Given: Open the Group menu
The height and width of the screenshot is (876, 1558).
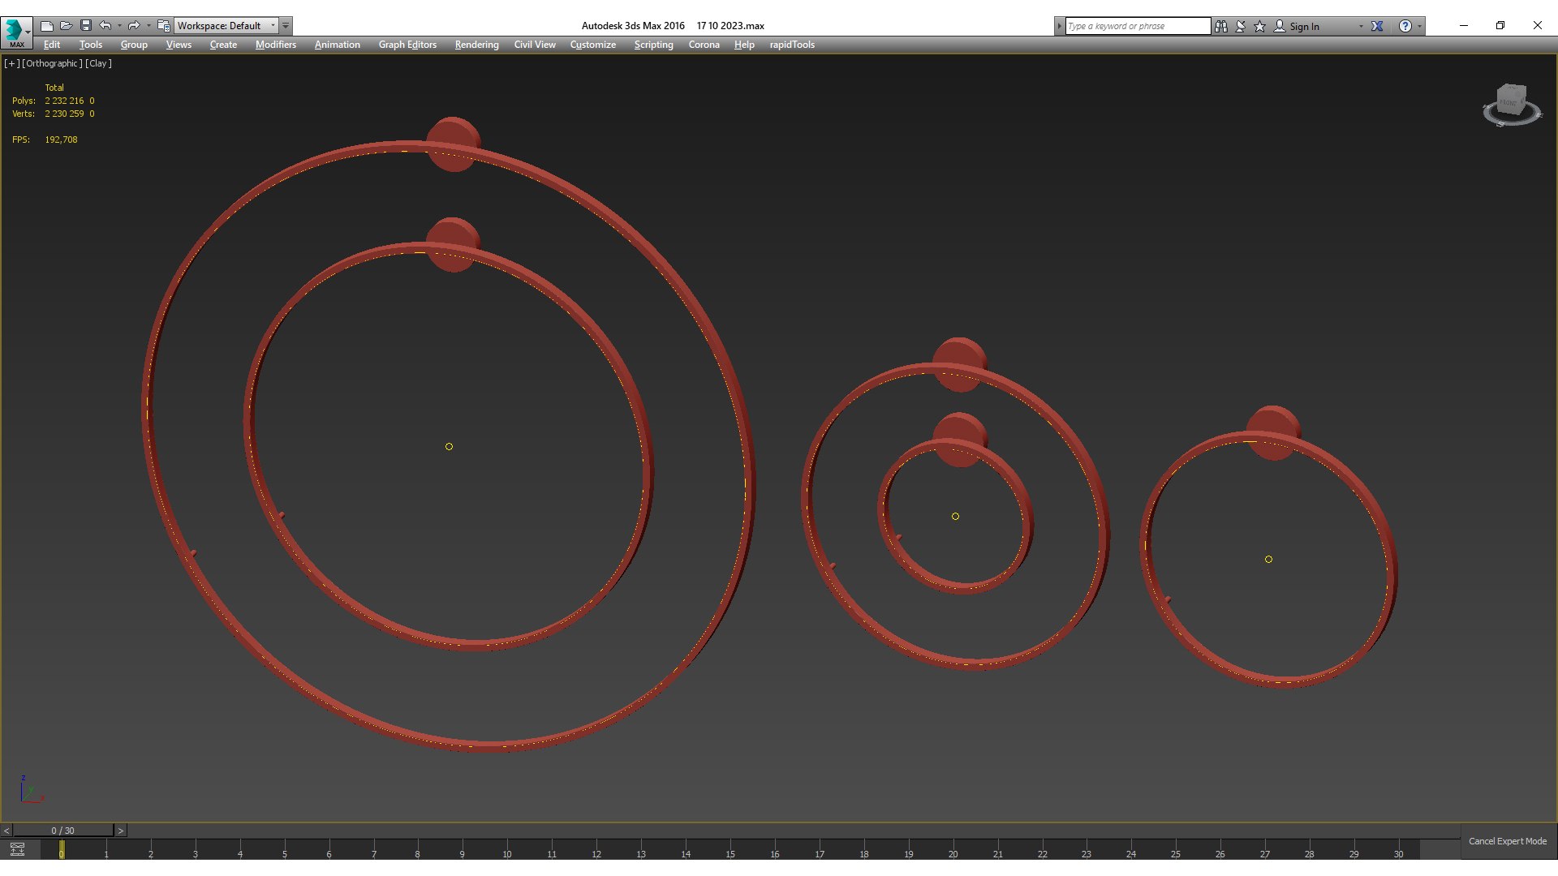Looking at the screenshot, I should [134, 45].
